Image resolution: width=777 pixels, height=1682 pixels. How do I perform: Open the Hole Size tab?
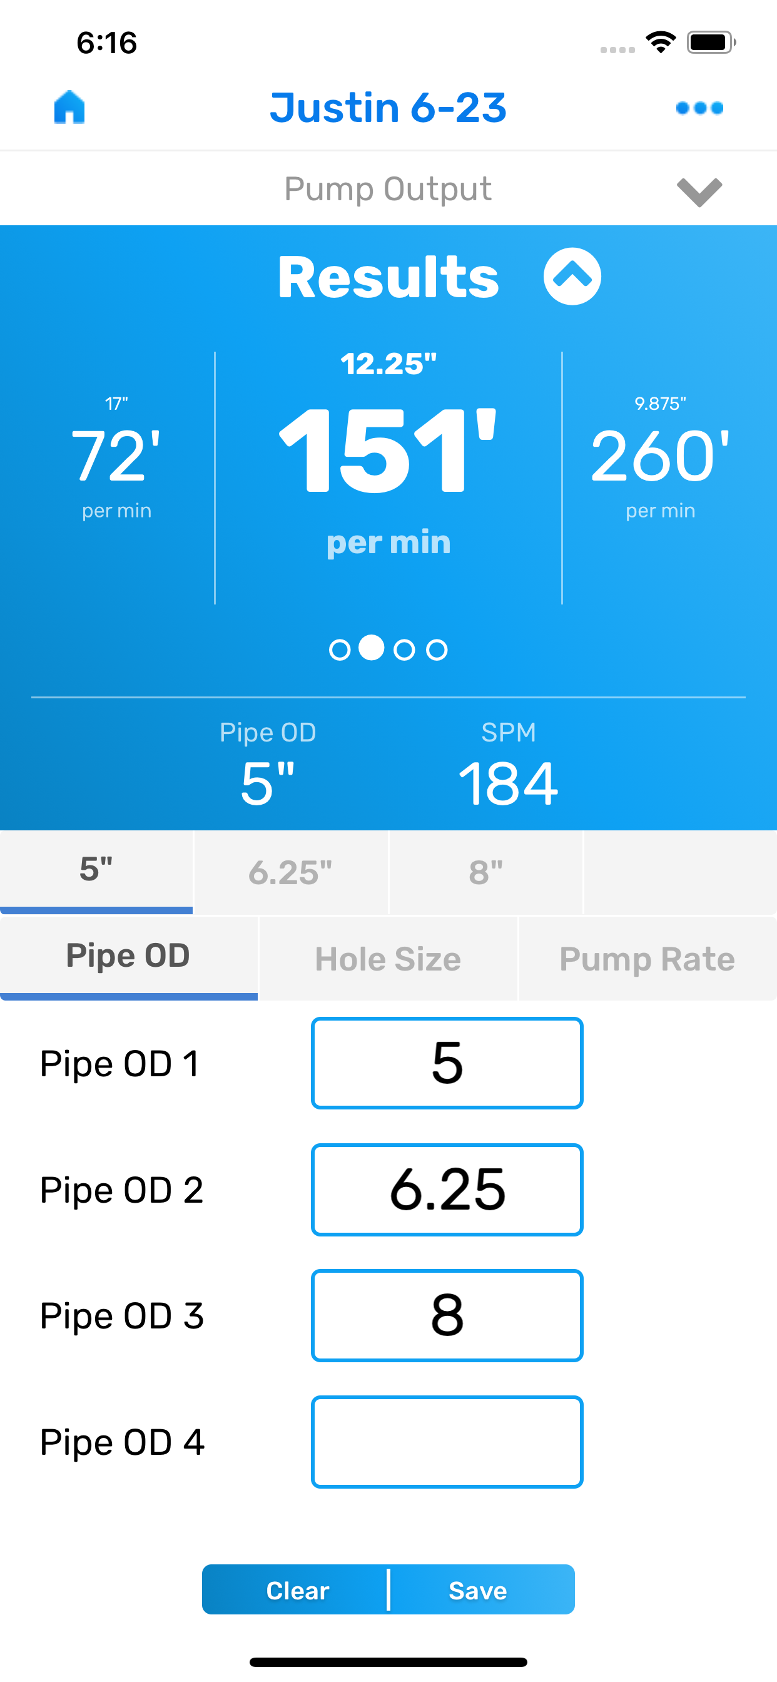(x=388, y=959)
